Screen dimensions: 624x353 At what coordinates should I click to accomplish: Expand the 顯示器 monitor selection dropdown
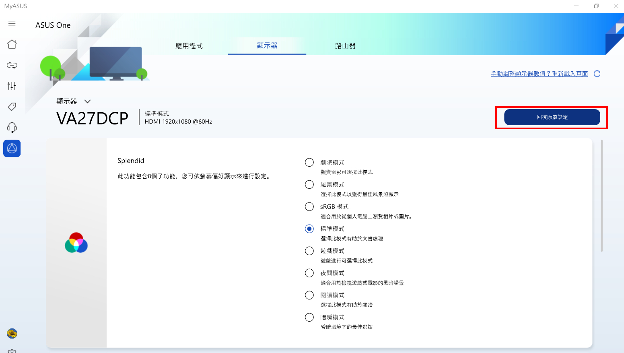pyautogui.click(x=87, y=101)
